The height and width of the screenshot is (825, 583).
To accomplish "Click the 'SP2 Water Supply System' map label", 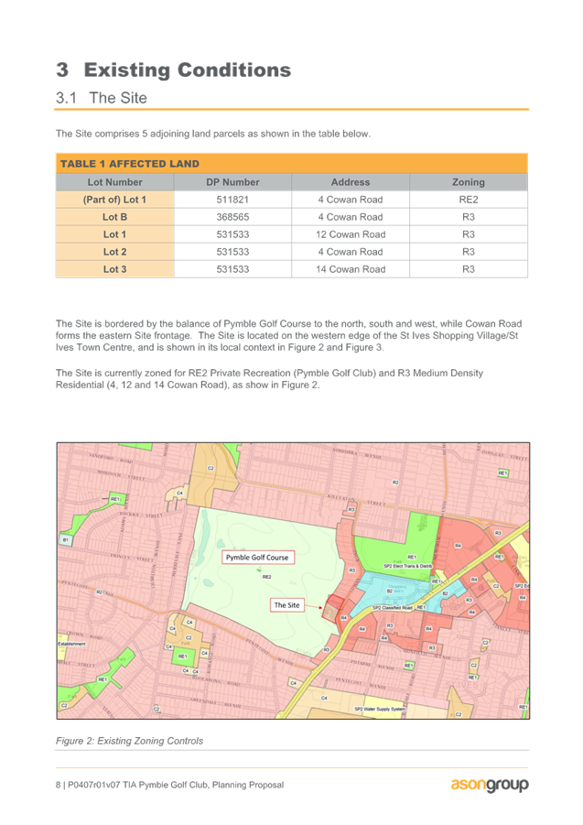I will pyautogui.click(x=380, y=709).
